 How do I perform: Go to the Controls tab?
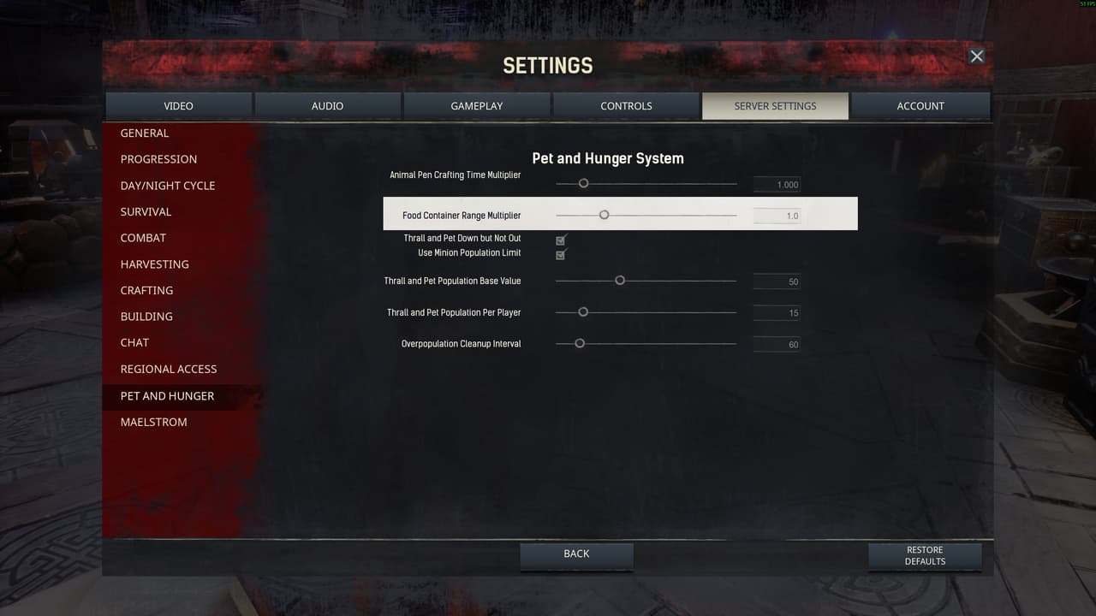tap(626, 106)
